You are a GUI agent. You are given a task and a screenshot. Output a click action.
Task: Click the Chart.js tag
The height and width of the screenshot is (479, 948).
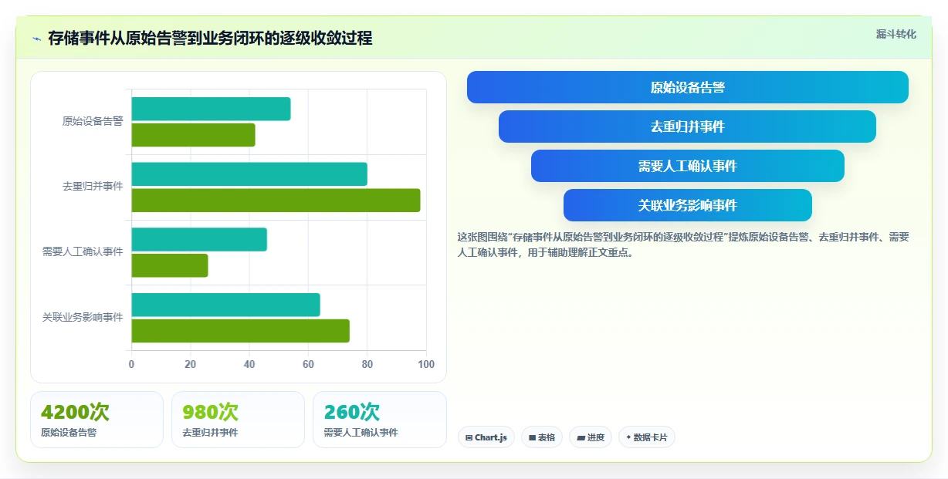click(486, 437)
